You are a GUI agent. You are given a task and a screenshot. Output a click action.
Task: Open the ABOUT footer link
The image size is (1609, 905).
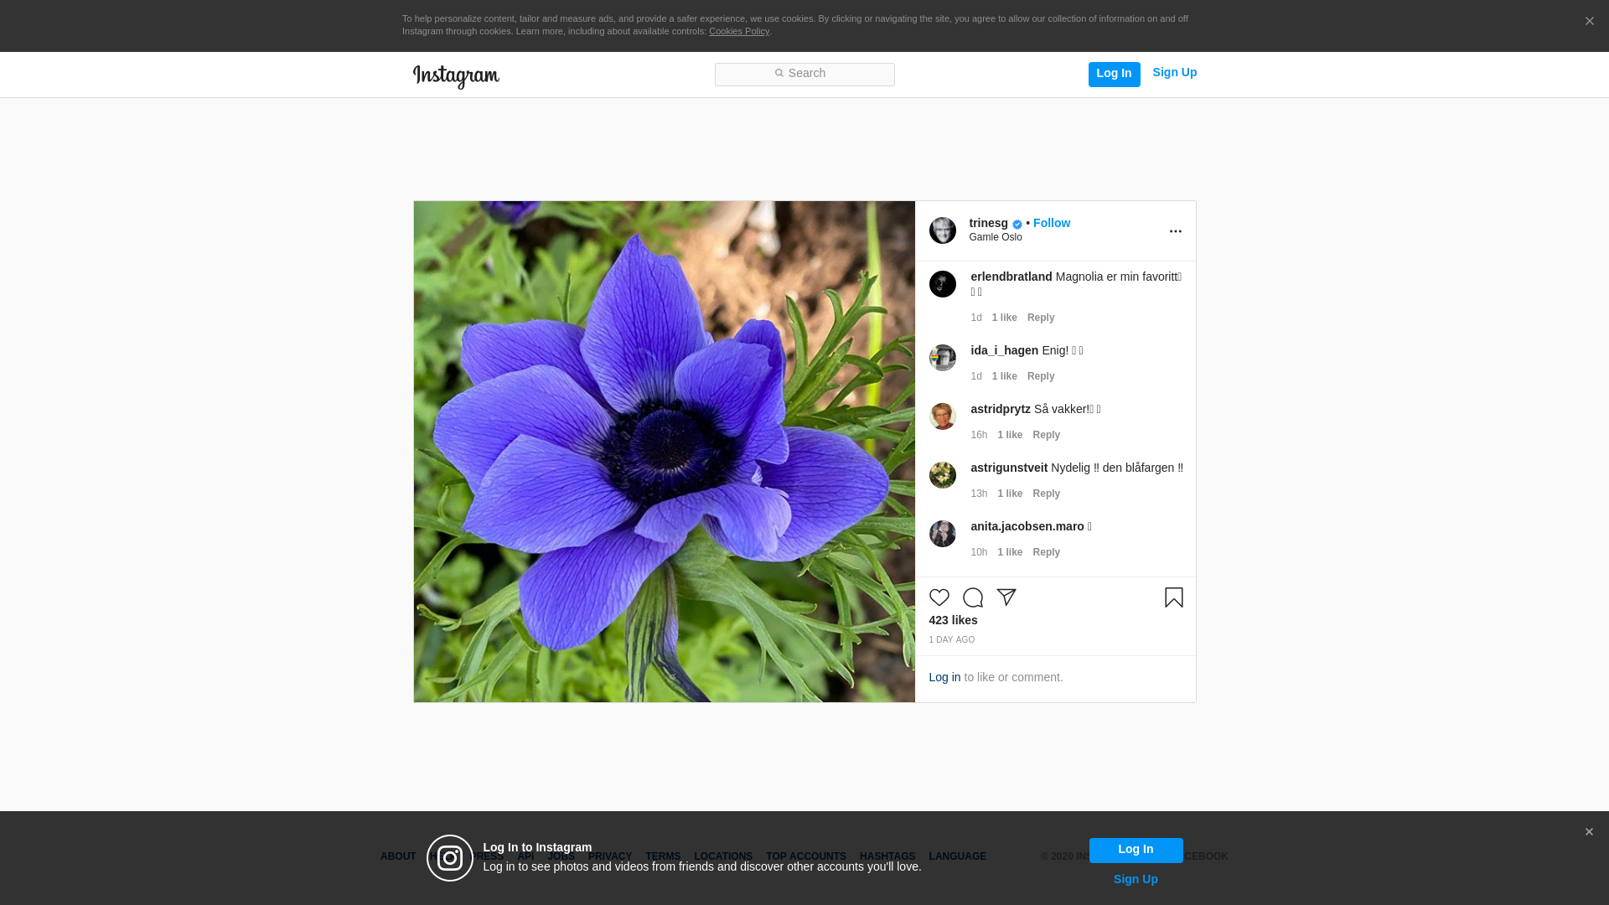[398, 856]
